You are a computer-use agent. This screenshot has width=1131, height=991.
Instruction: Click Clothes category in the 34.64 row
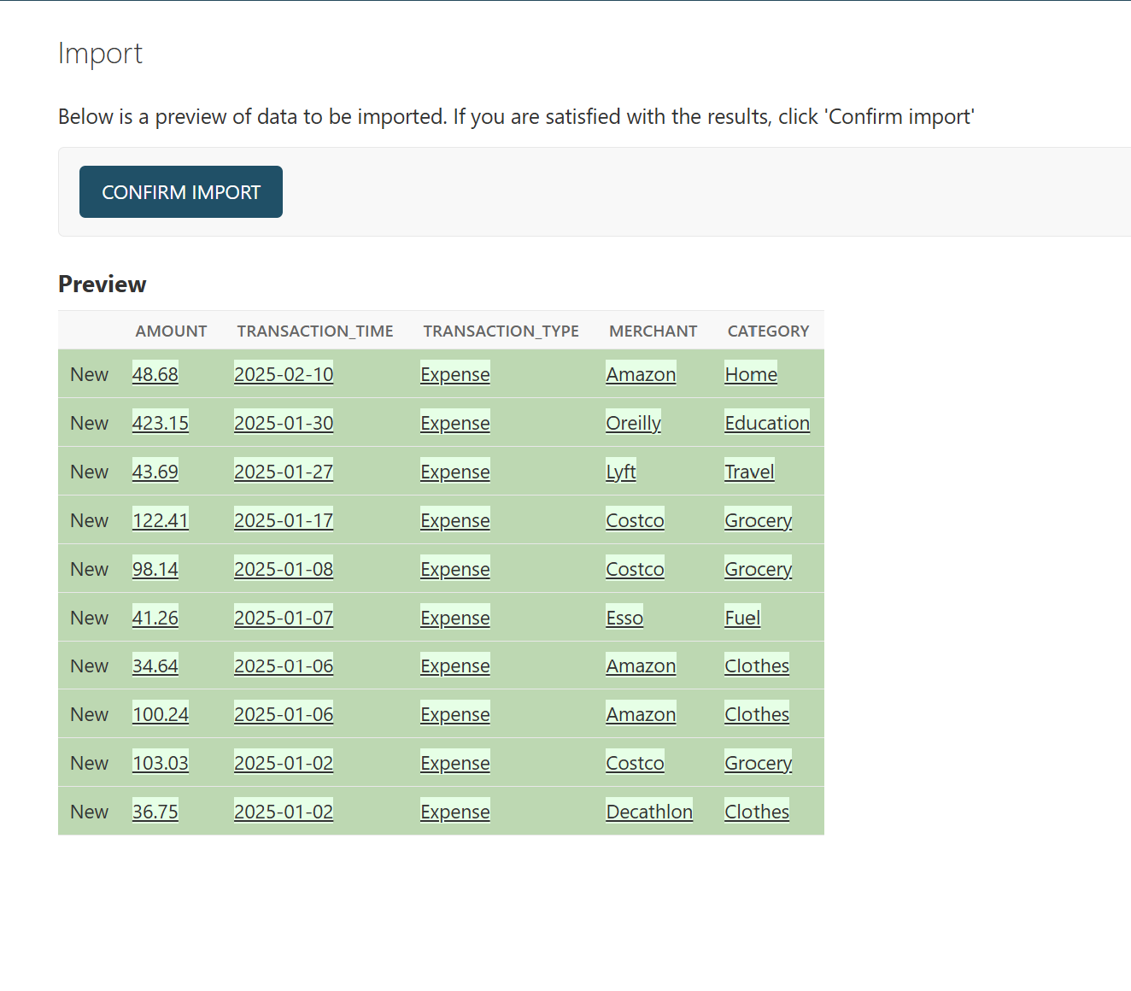757,666
